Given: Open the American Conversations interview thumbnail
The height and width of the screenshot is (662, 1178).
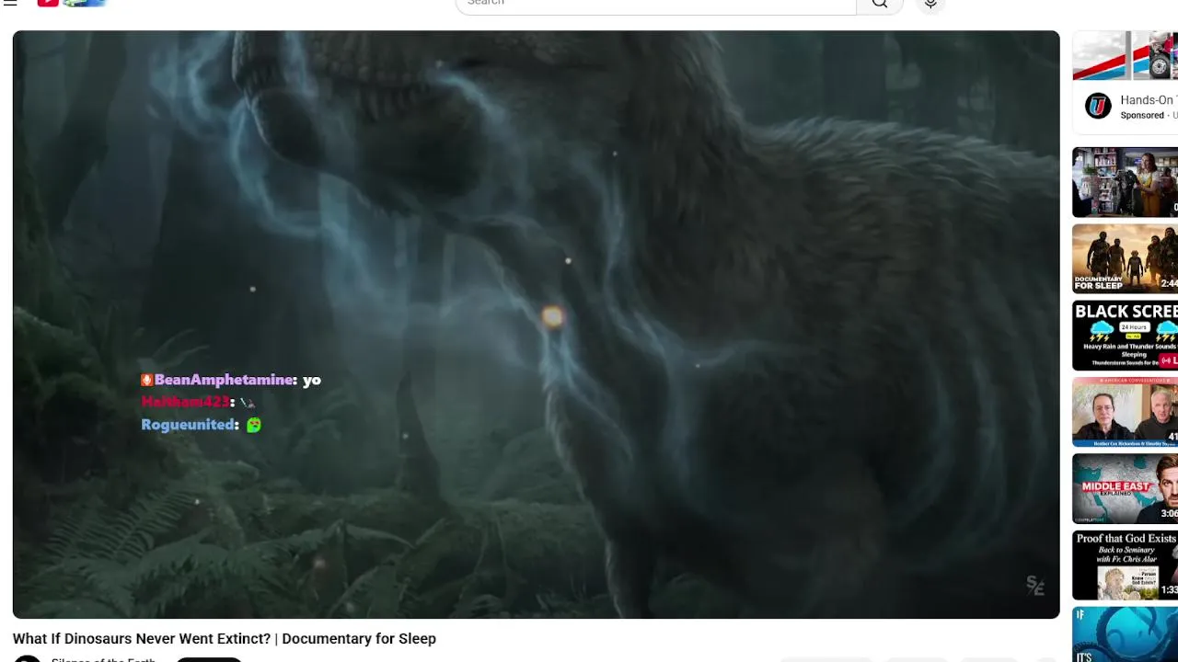Looking at the screenshot, I should click(1126, 412).
